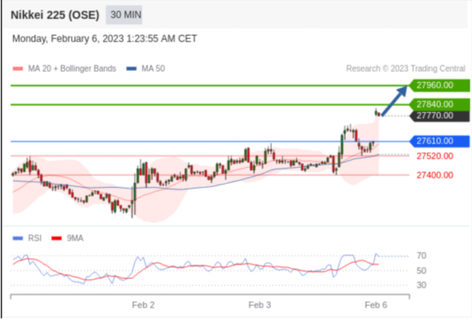Viewport: 472px width, 321px height.
Task: Click the 9MA legend label
Action: (x=75, y=238)
